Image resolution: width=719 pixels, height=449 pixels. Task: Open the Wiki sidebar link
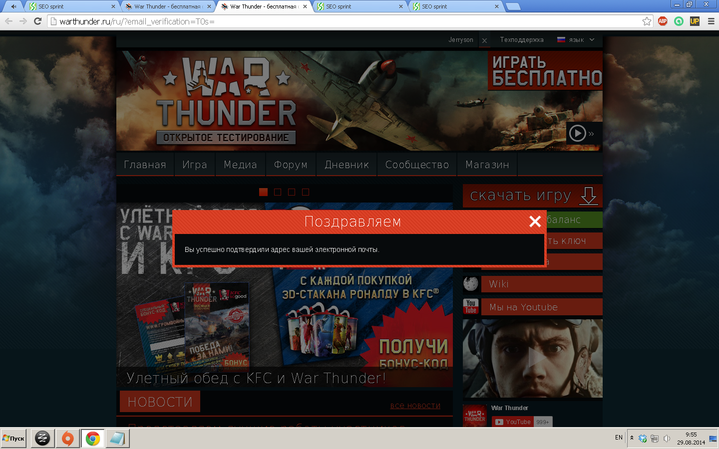pyautogui.click(x=542, y=284)
